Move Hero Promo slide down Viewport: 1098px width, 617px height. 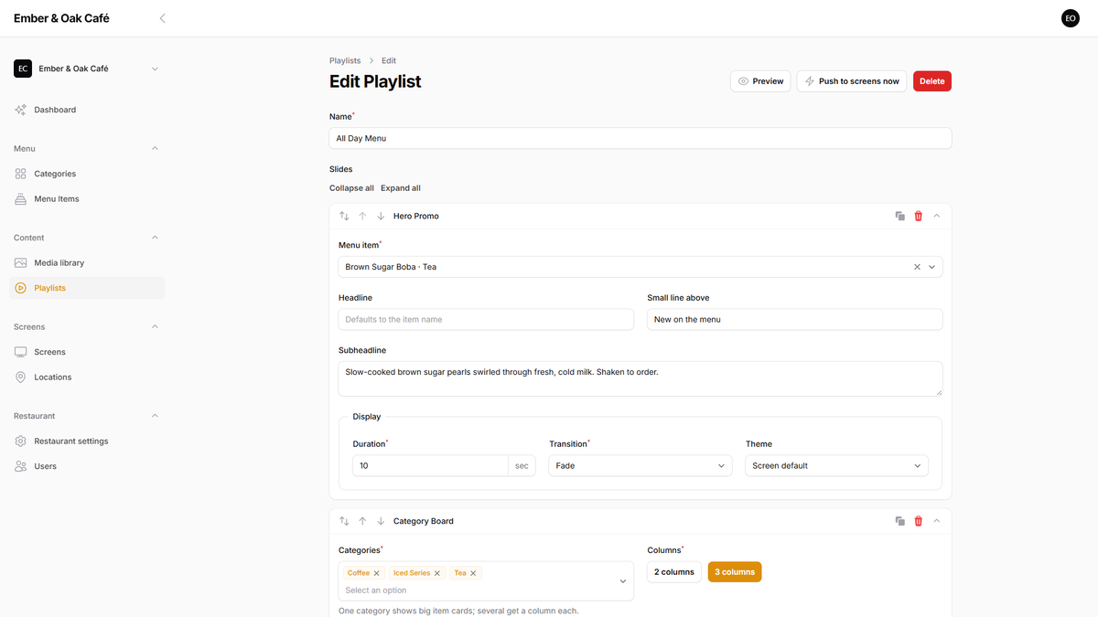pos(381,216)
